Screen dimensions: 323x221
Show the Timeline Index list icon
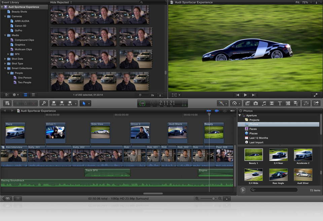click(x=18, y=198)
